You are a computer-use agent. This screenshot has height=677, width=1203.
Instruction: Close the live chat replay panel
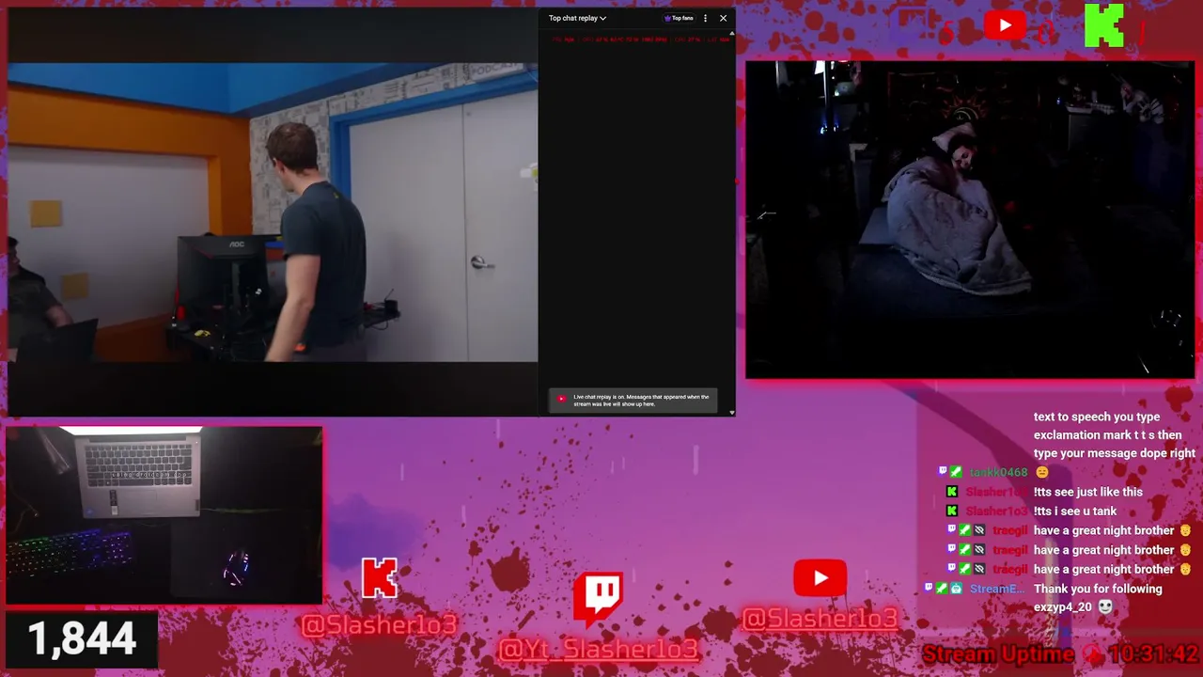coord(723,18)
